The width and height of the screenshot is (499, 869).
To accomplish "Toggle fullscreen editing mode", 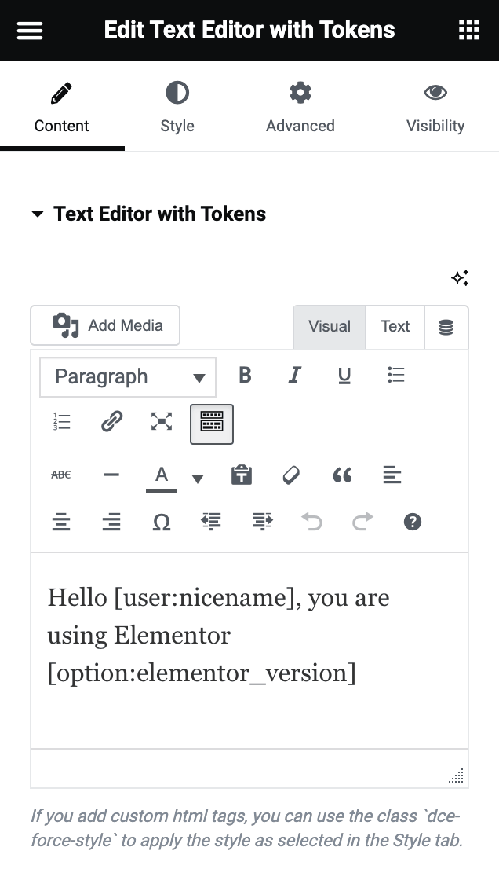I will point(162,424).
